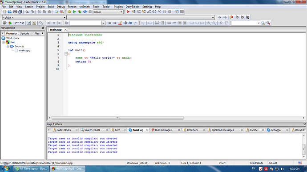Collapse the hui project tree node
307x172 pixels.
click(4, 42)
